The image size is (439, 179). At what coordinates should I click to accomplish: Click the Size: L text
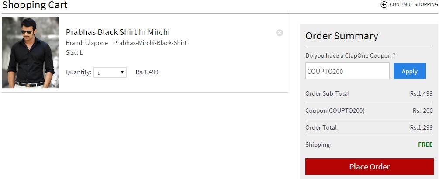[74, 52]
